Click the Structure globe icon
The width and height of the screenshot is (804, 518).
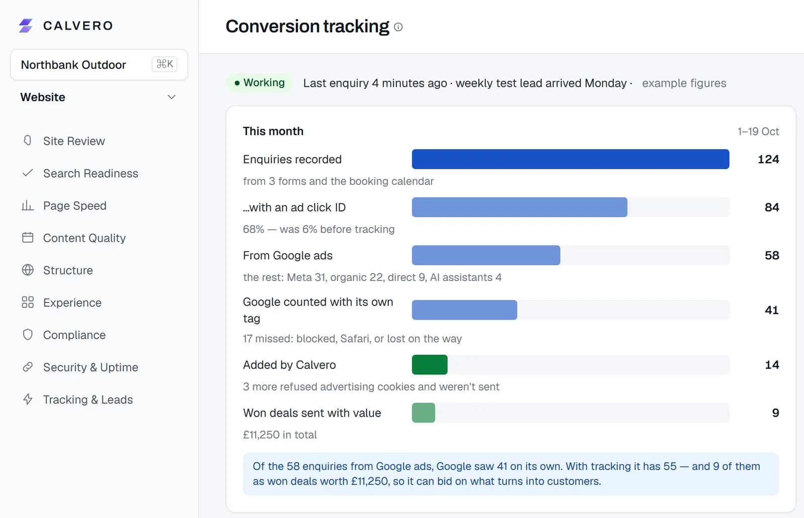pos(28,270)
